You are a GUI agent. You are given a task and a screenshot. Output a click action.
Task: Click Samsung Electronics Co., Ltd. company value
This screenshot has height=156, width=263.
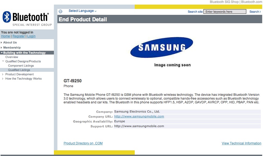pyautogui.click(x=137, y=111)
